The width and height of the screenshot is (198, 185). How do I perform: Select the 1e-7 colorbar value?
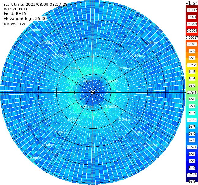(x=192, y=126)
